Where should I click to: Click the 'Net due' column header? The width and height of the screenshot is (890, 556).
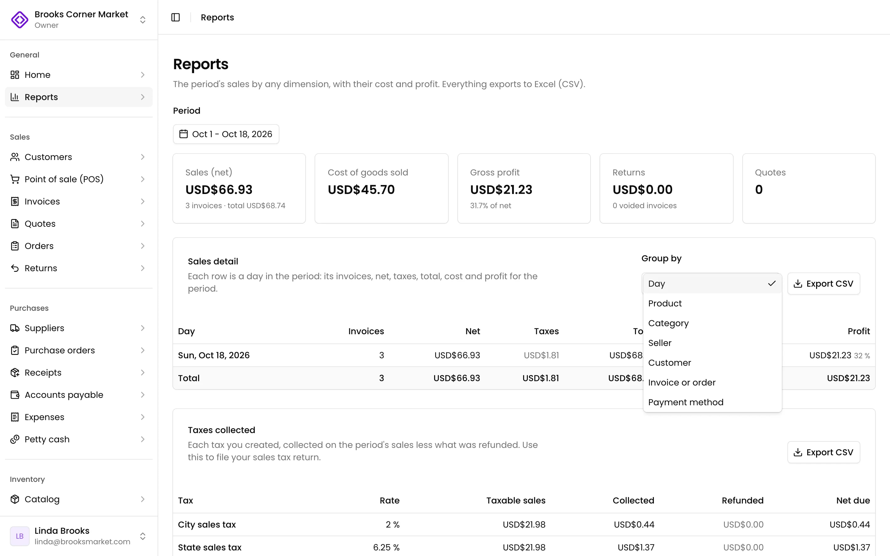click(x=853, y=500)
